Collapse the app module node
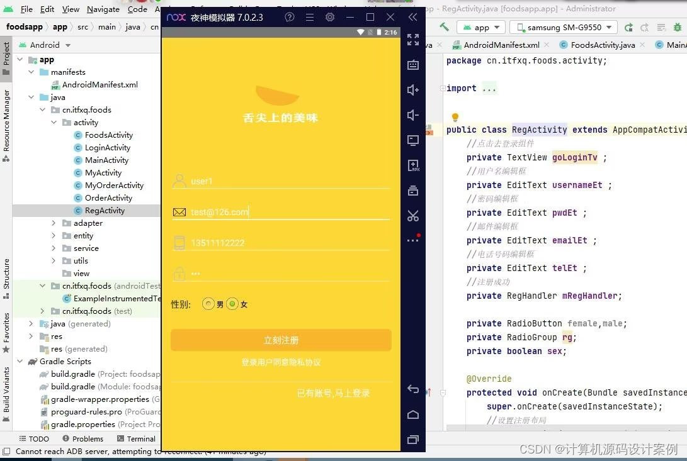Screen dimensions: 687x461 click(20, 60)
